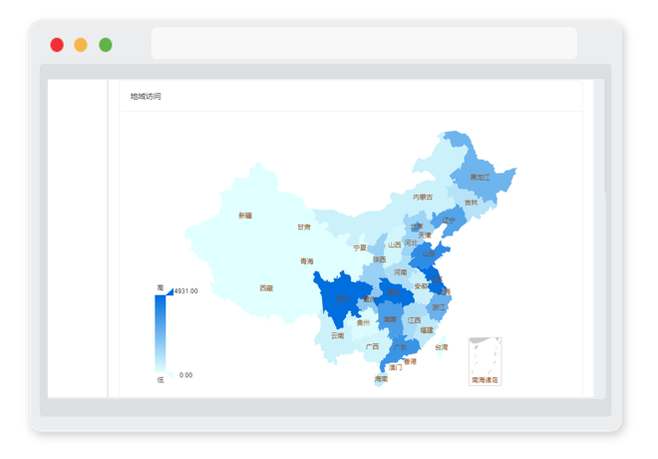Click the 贵州 province label
The width and height of the screenshot is (658, 459).
[363, 322]
